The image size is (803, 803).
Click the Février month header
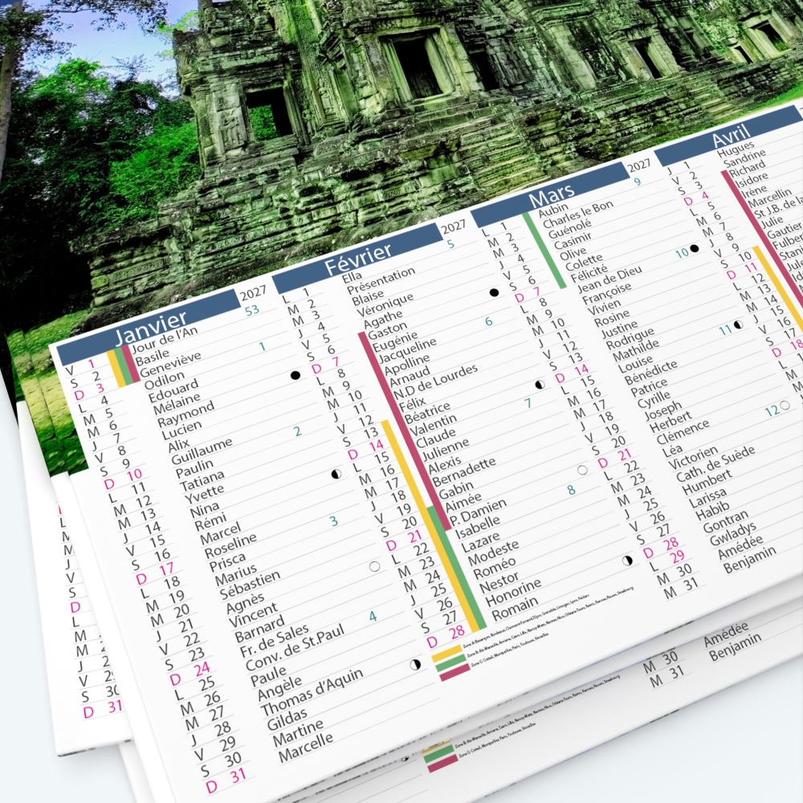(x=357, y=259)
